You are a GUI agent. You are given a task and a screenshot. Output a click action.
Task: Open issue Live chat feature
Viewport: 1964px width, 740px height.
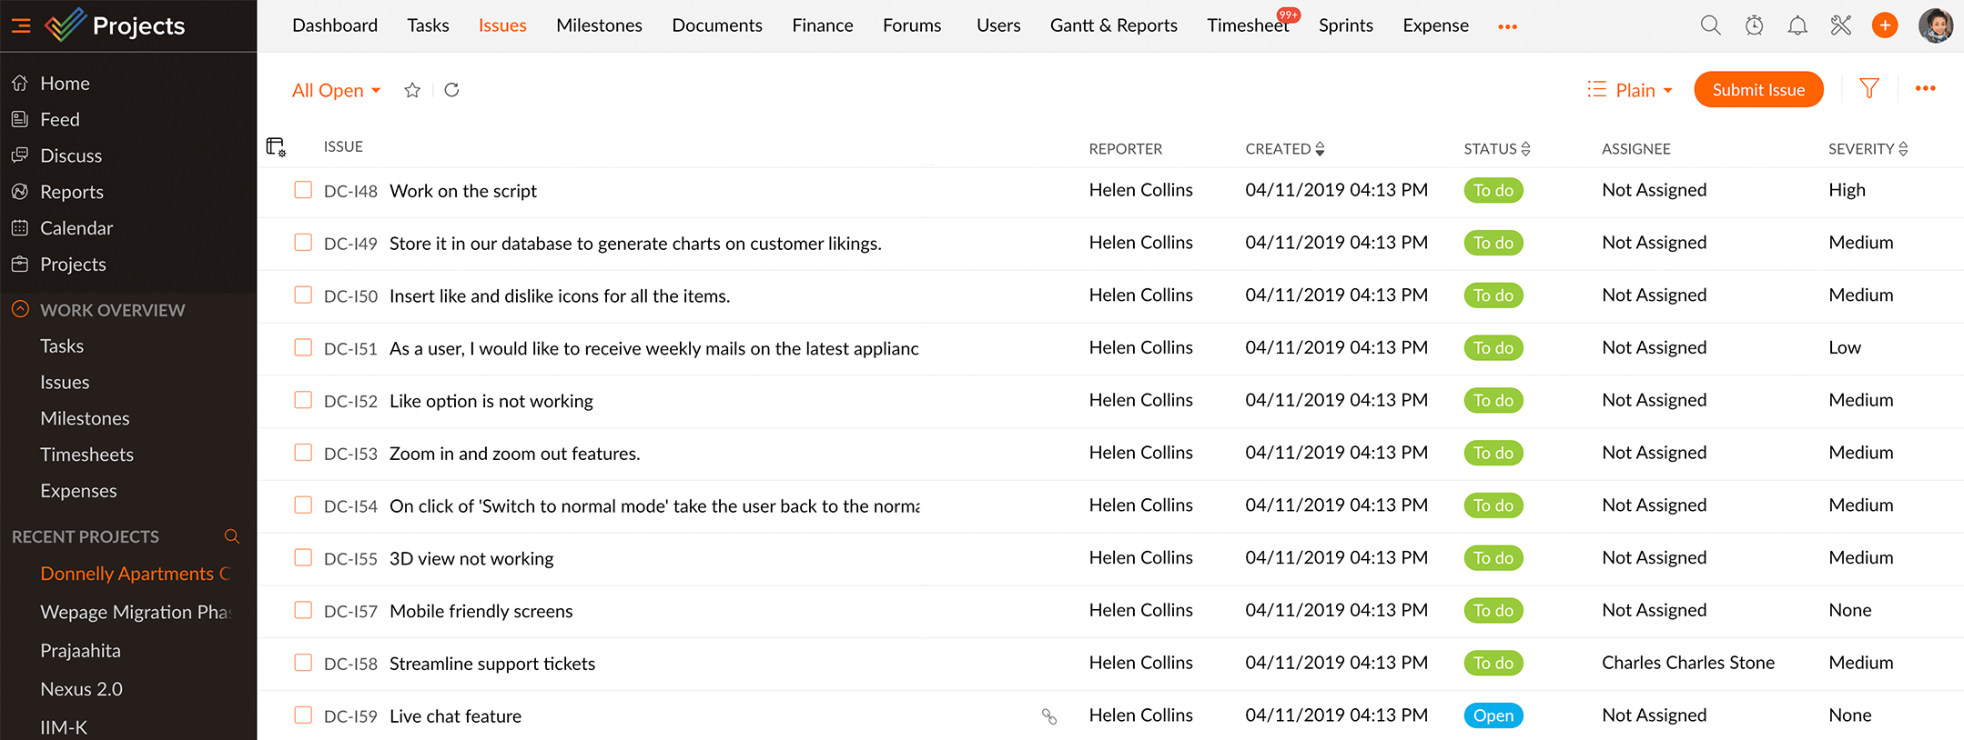[455, 716]
